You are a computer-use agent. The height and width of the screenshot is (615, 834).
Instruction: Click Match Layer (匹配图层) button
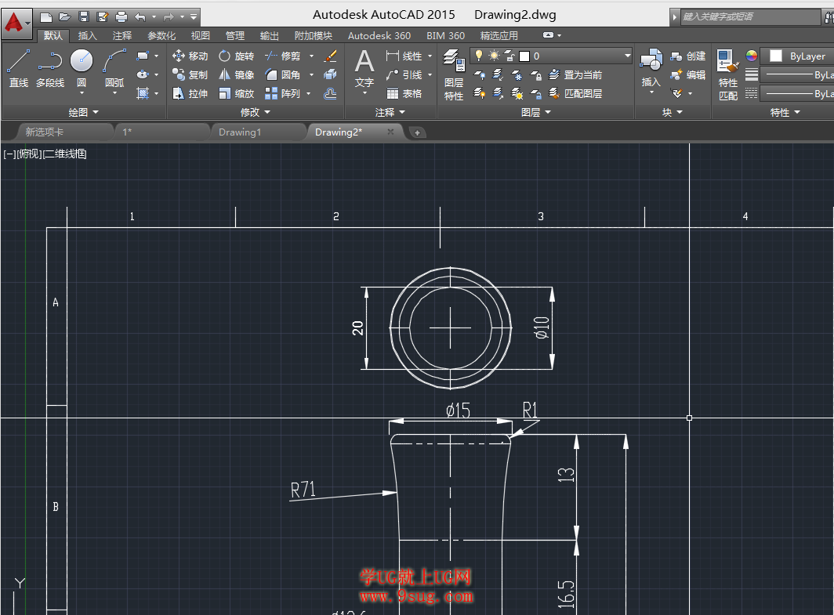[x=575, y=93]
